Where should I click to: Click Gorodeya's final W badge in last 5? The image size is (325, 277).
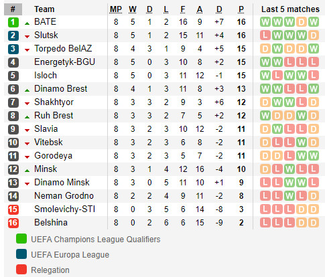[x=314, y=156]
